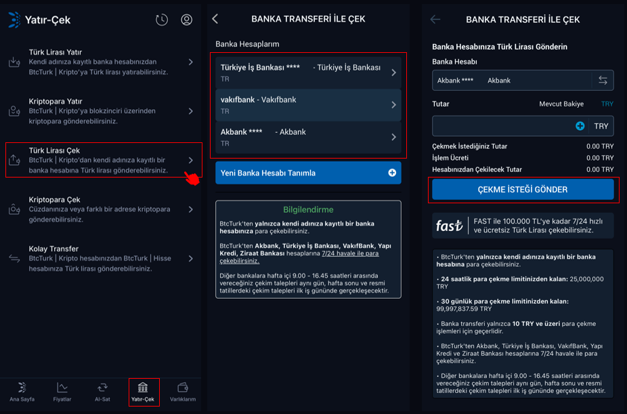Click back arrow in right panel header
The image size is (627, 414).
435,20
